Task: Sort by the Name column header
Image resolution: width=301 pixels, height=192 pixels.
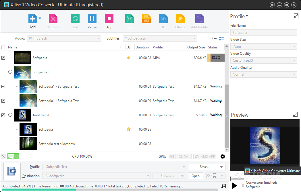Action: 66,47
